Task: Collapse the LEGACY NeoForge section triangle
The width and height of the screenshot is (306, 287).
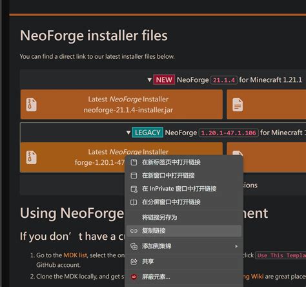Action: point(128,133)
